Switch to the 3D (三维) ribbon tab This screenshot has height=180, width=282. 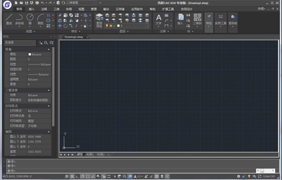pyautogui.click(x=56, y=9)
